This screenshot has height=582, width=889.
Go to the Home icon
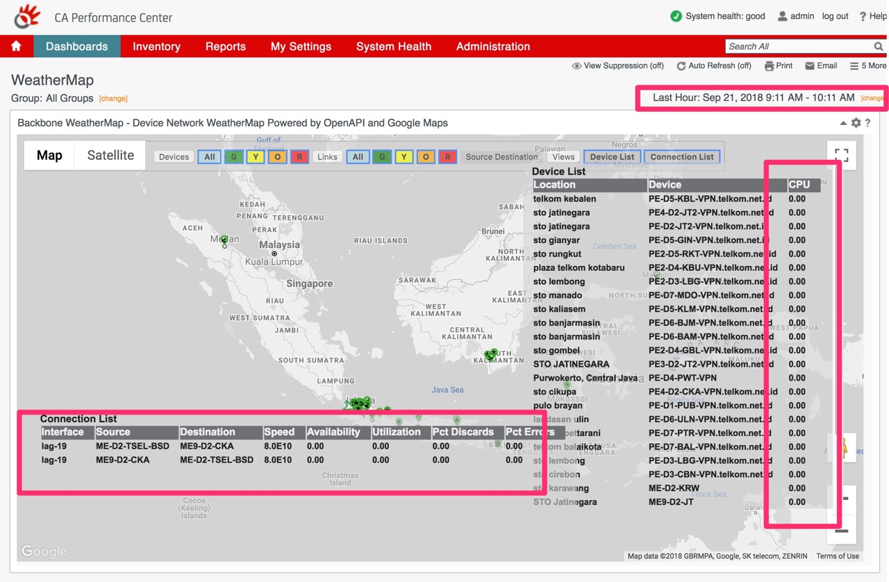pyautogui.click(x=16, y=47)
